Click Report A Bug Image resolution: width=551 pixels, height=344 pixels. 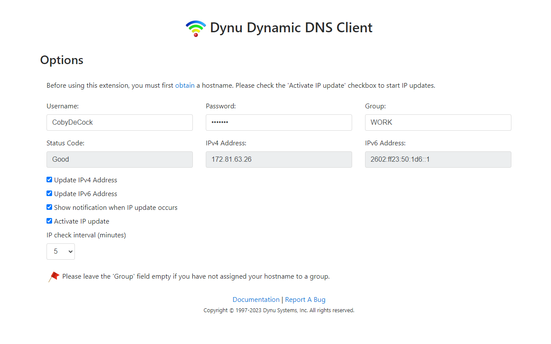click(305, 299)
